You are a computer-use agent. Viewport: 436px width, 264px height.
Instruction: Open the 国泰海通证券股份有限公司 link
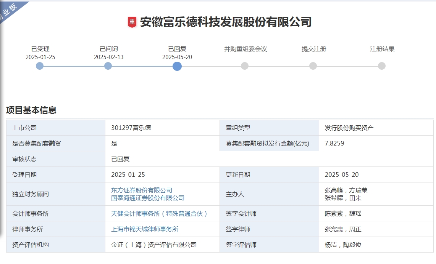148,198
